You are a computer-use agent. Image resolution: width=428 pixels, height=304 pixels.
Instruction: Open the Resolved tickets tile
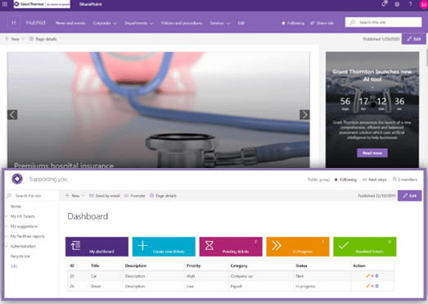coord(365,247)
